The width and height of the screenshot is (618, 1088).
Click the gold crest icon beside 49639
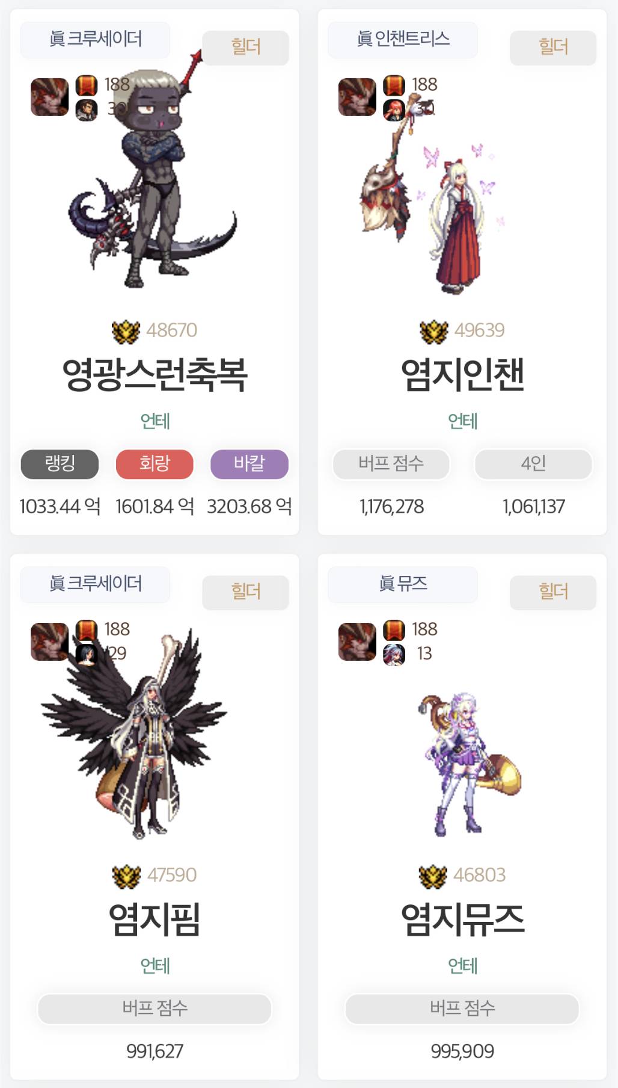tap(433, 332)
